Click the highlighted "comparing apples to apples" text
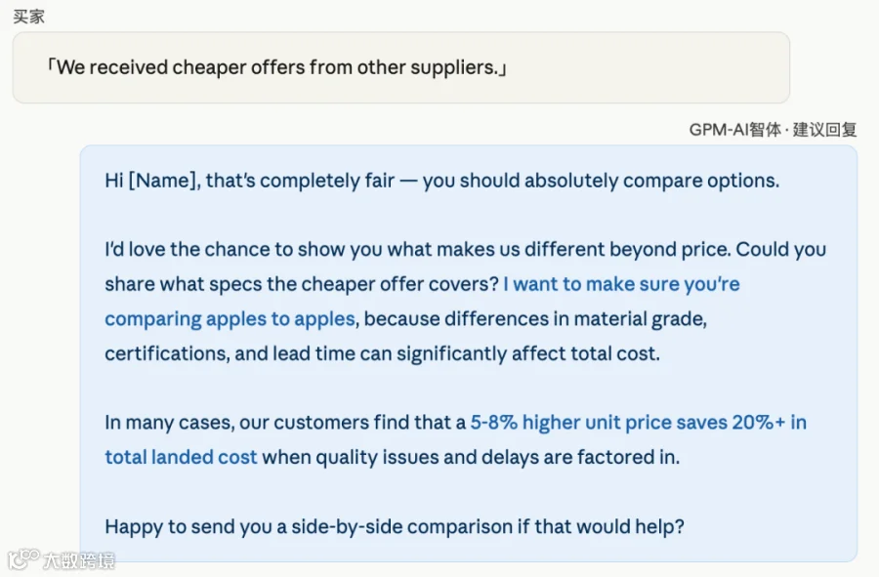Image resolution: width=879 pixels, height=577 pixels. point(230,318)
